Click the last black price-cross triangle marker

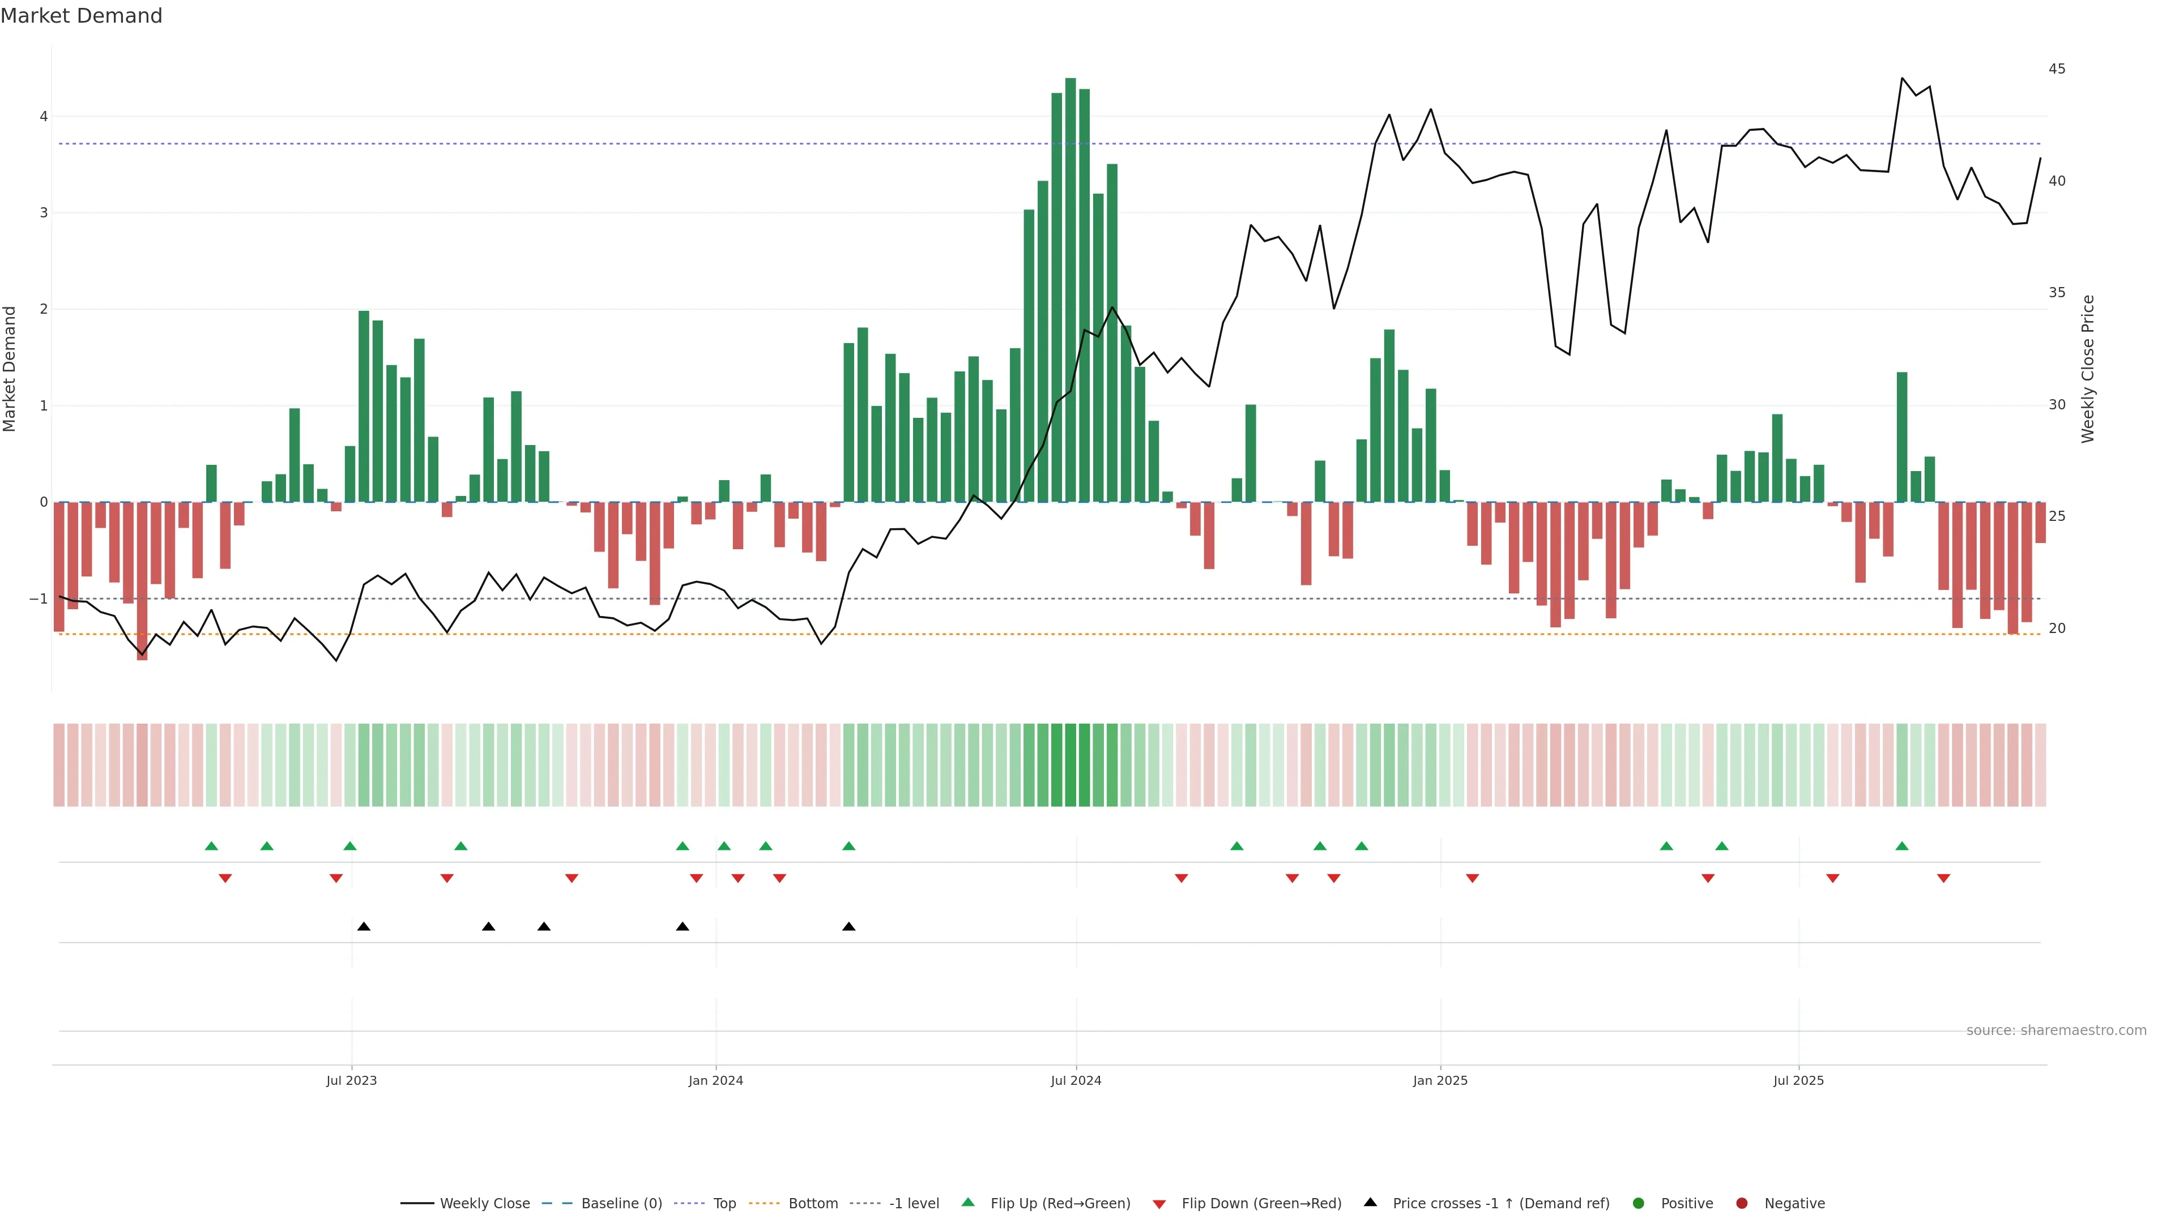click(x=848, y=927)
